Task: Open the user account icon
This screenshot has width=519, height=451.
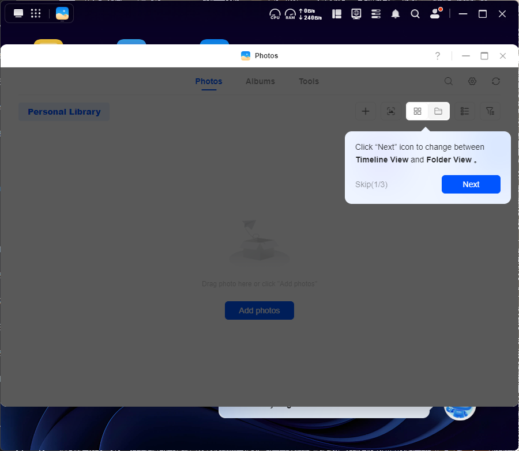Action: 435,14
